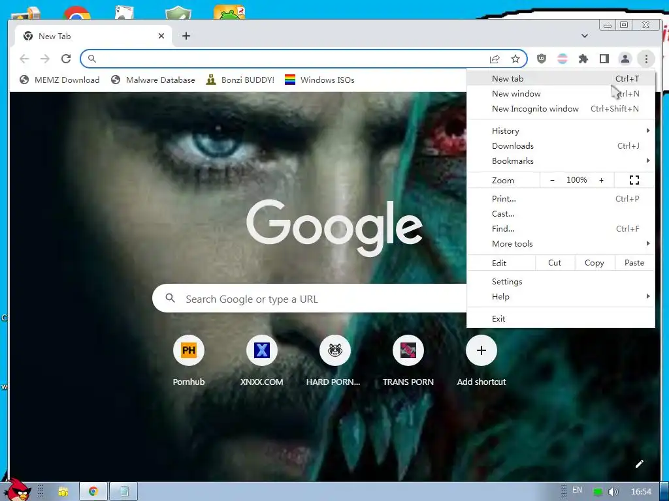This screenshot has height=501, width=669.
Task: Click the volume speaker tray icon
Action: point(613,492)
